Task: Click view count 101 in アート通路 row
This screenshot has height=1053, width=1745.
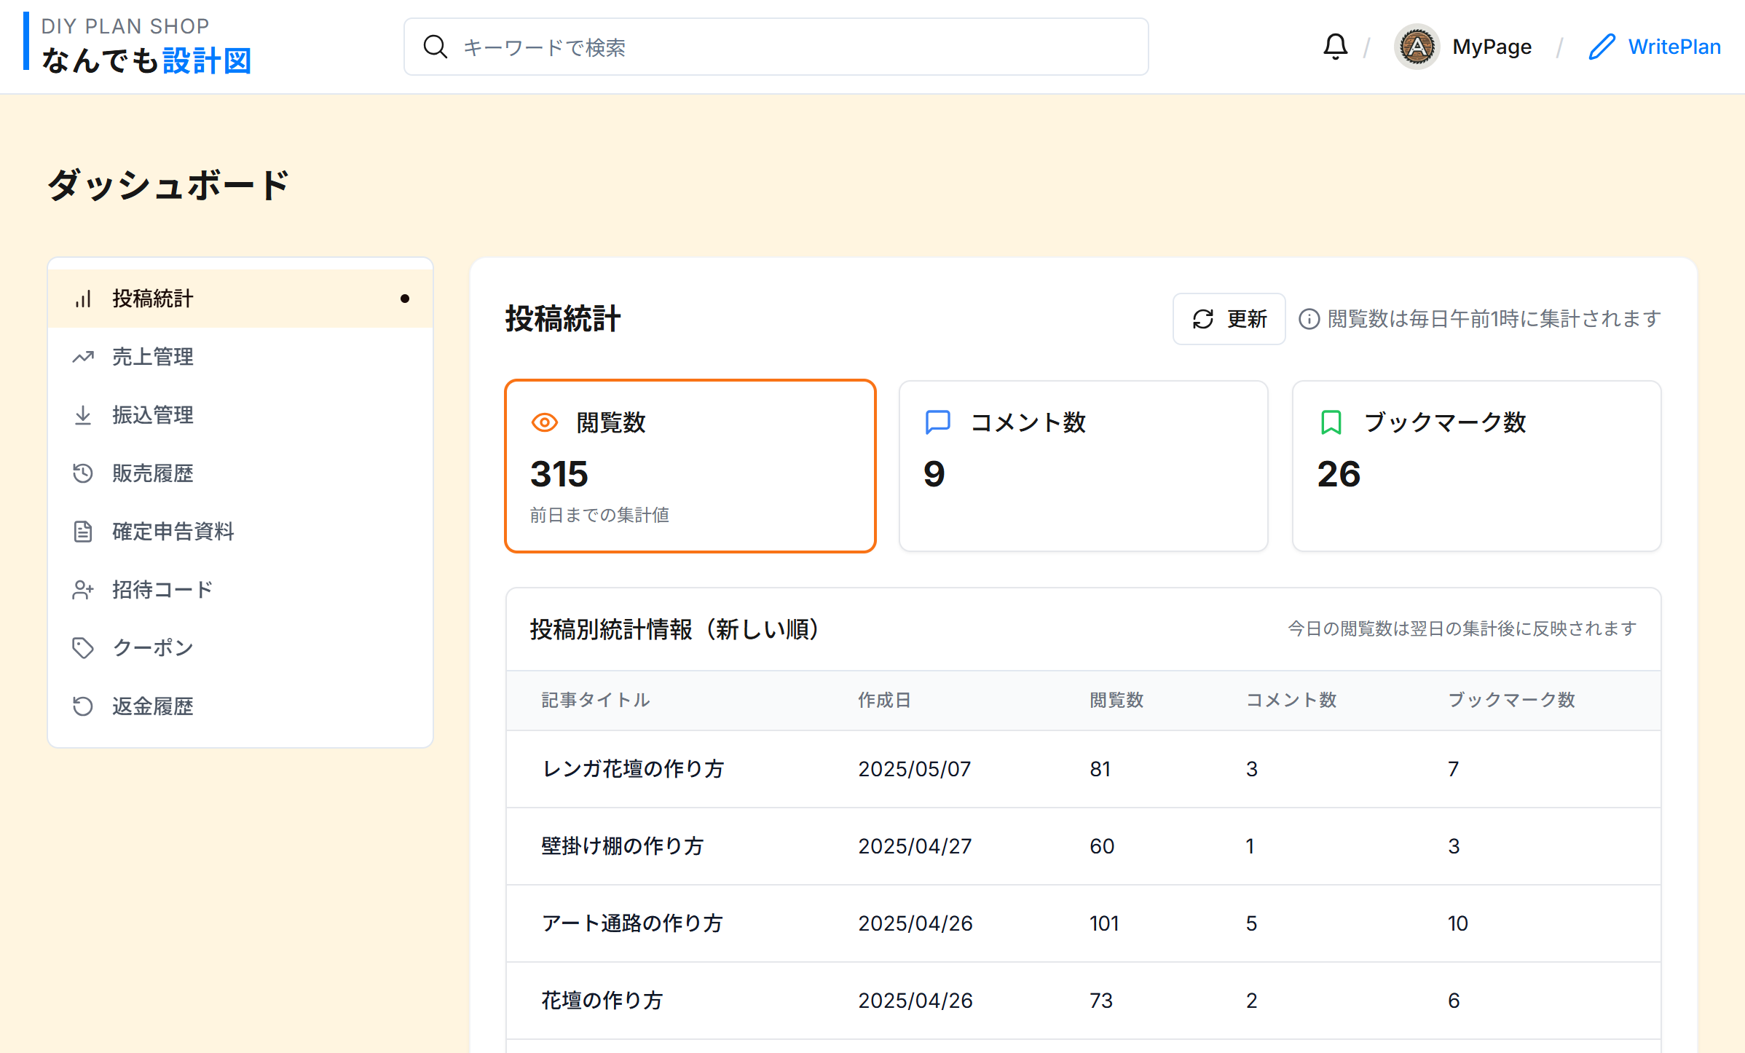Action: click(1104, 923)
